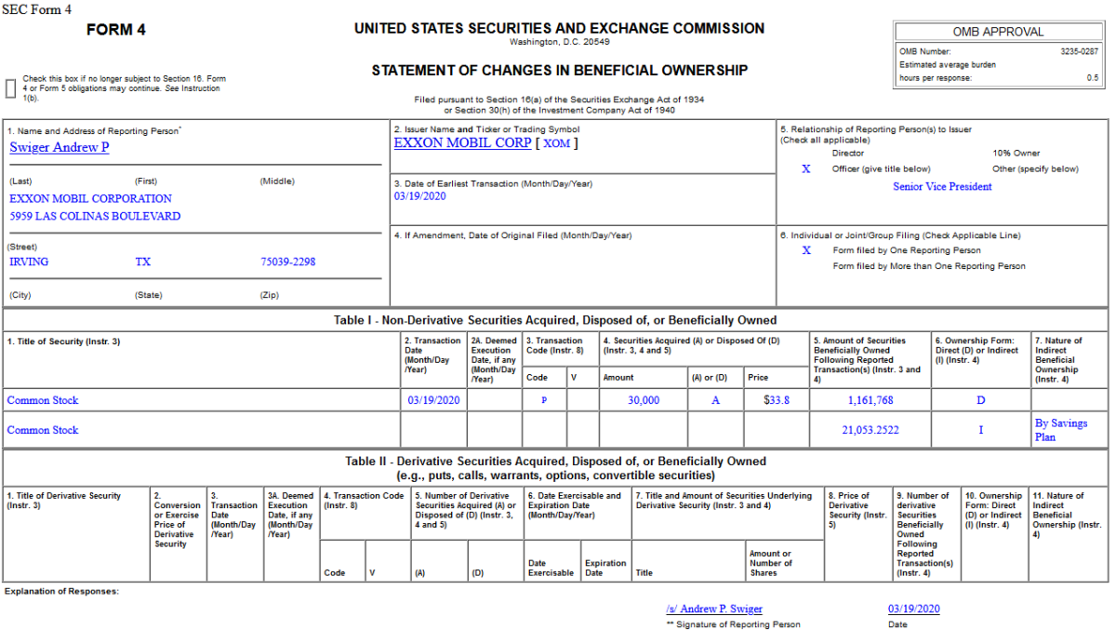Screen dimensions: 1116x630
Task: Click the burden hours value '0.5'
Action: coord(1093,78)
